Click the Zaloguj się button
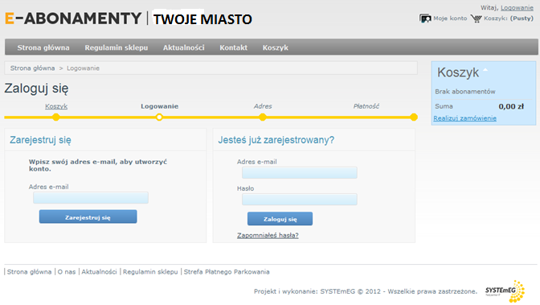Viewport: 540px width, 305px height. (280, 219)
